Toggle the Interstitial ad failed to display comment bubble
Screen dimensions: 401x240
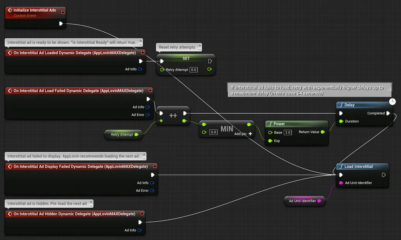pyautogui.click(x=143, y=156)
